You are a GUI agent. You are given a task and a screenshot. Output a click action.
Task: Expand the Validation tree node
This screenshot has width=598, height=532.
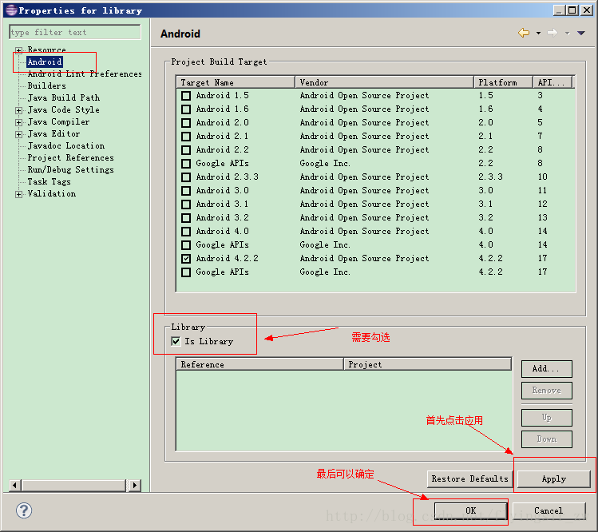18,194
